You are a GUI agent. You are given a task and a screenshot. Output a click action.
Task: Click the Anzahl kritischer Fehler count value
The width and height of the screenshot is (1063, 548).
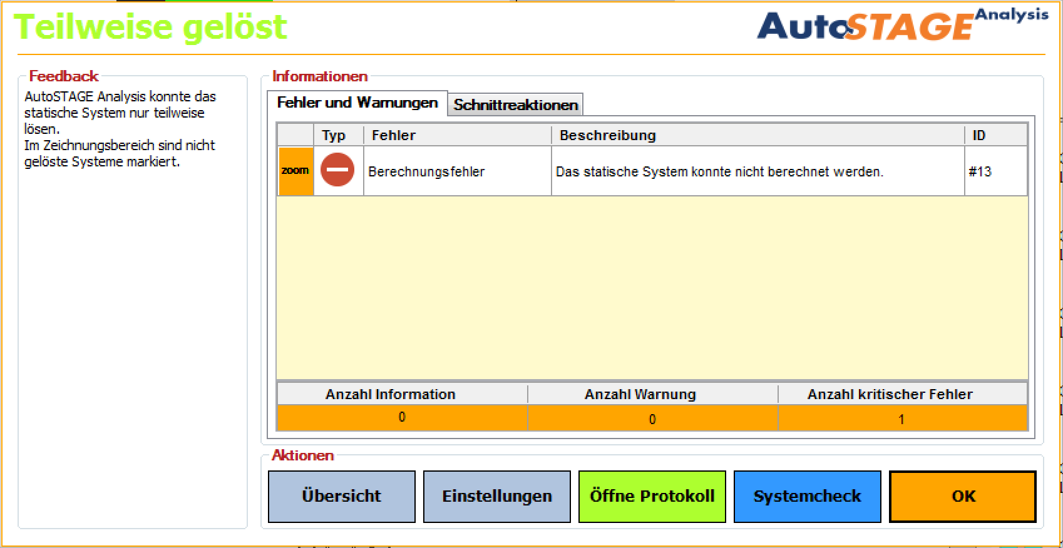click(902, 418)
